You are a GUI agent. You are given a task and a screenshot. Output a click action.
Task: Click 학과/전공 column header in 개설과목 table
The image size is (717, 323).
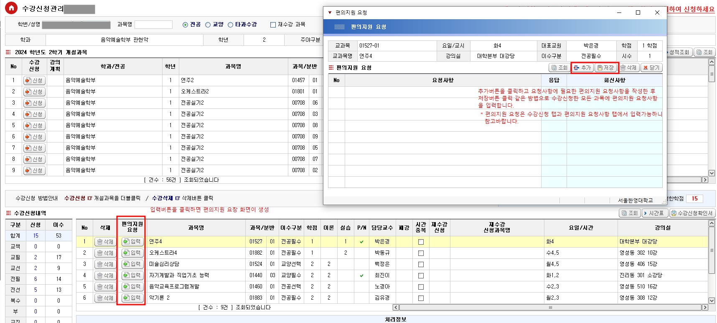click(x=113, y=67)
